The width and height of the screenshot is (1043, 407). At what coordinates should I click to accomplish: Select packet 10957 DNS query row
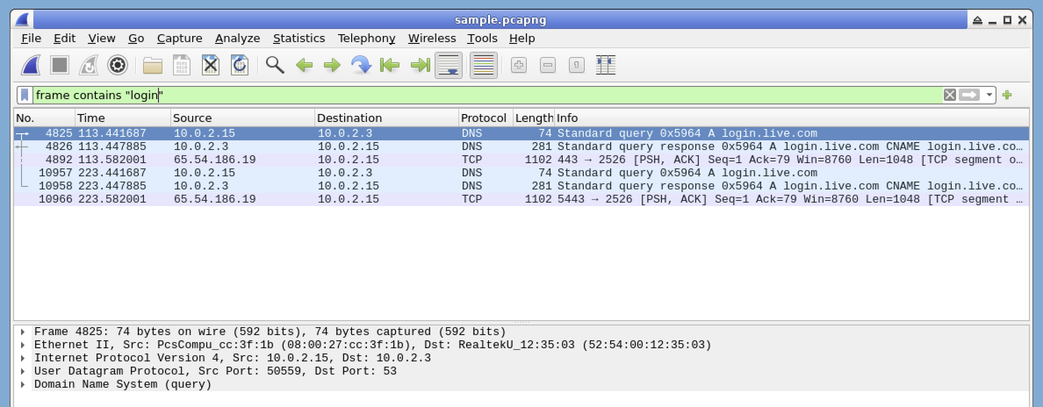pyautogui.click(x=521, y=173)
